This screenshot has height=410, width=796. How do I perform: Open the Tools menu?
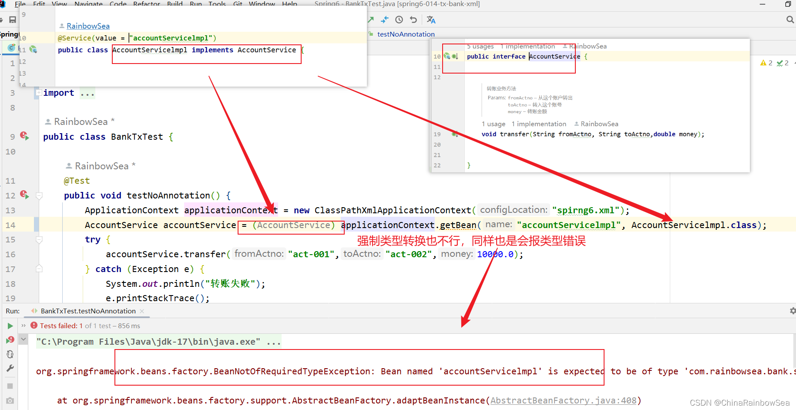pyautogui.click(x=217, y=4)
